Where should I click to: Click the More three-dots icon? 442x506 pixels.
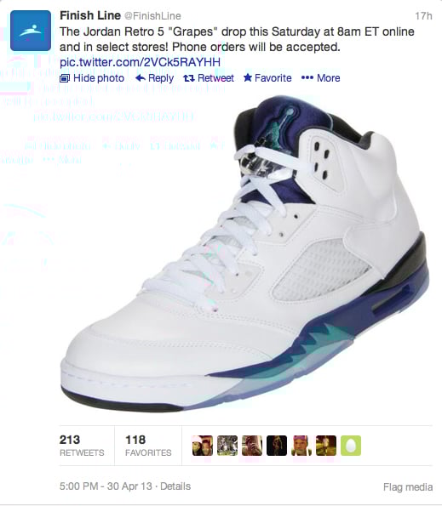point(307,78)
